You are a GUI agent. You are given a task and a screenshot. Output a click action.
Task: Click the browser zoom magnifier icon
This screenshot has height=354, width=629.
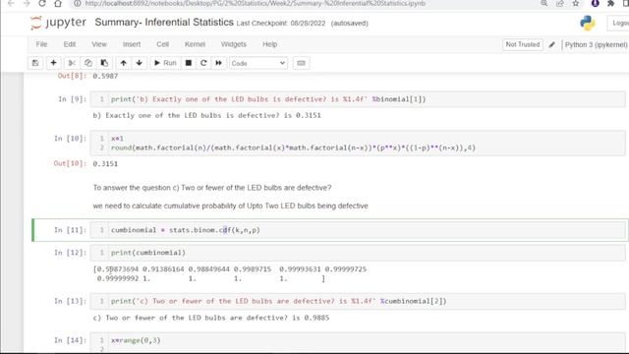544,3
